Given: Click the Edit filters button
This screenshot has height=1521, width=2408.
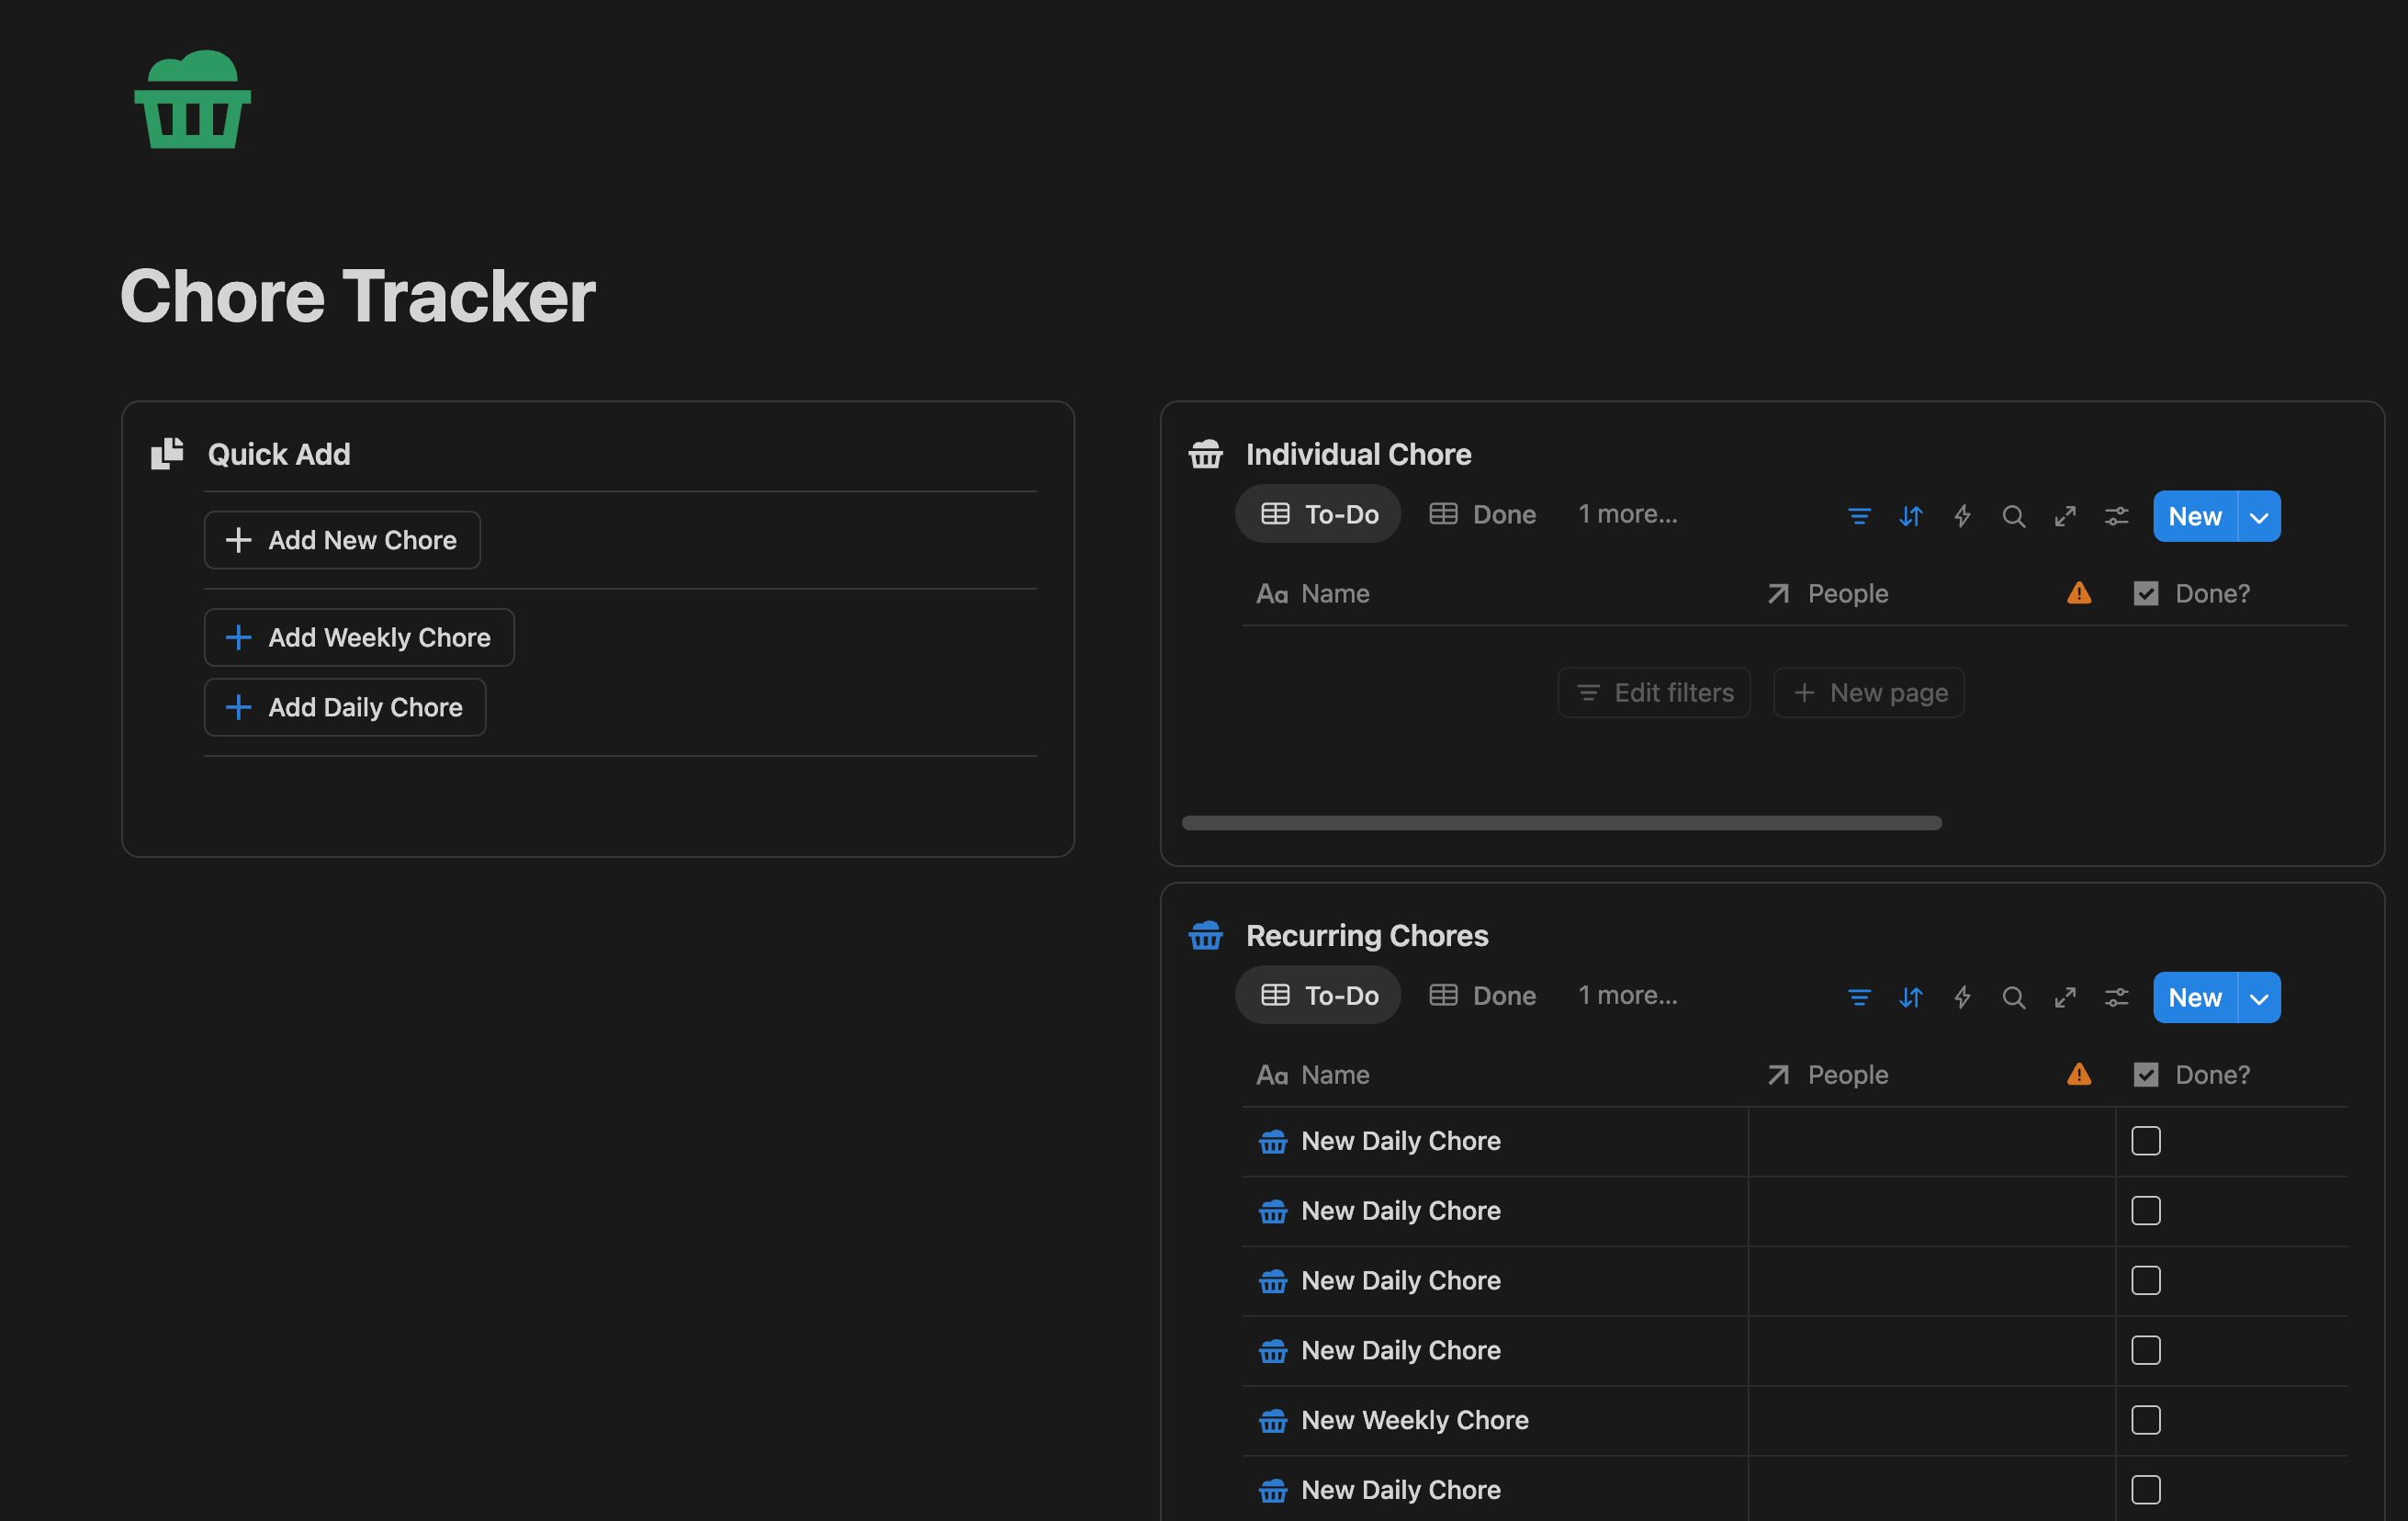Looking at the screenshot, I should point(1654,692).
